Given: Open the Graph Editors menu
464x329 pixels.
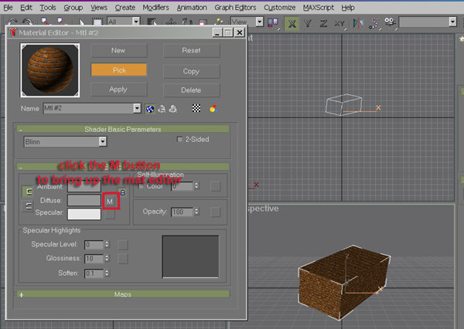Looking at the screenshot, I should tap(235, 8).
